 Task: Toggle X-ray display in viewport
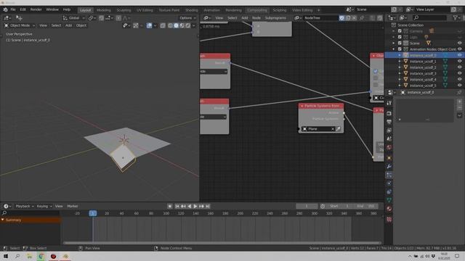tap(163, 26)
